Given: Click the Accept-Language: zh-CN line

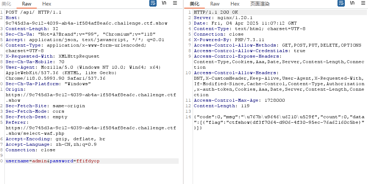Looking at the screenshot, I should click(x=51, y=144).
